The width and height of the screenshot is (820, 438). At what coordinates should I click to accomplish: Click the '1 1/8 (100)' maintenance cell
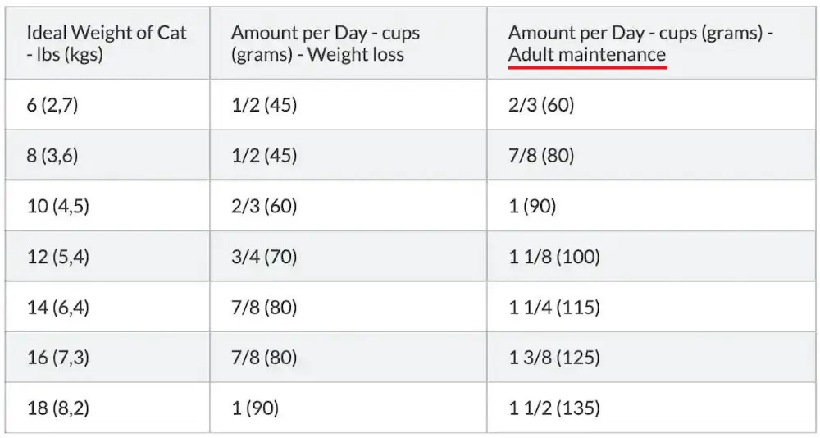[x=554, y=257]
